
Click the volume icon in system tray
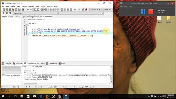pos(161,96)
